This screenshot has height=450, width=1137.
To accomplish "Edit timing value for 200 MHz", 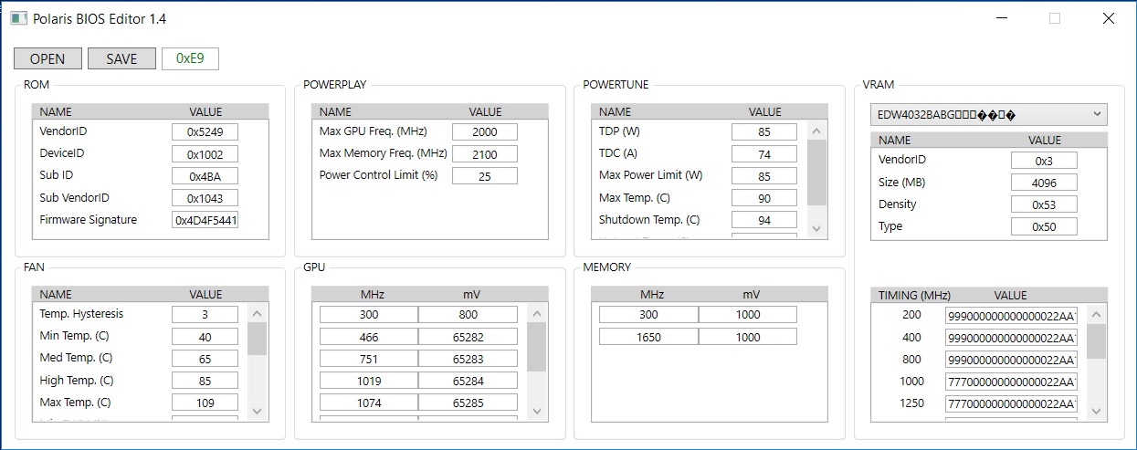I will pyautogui.click(x=1011, y=314).
